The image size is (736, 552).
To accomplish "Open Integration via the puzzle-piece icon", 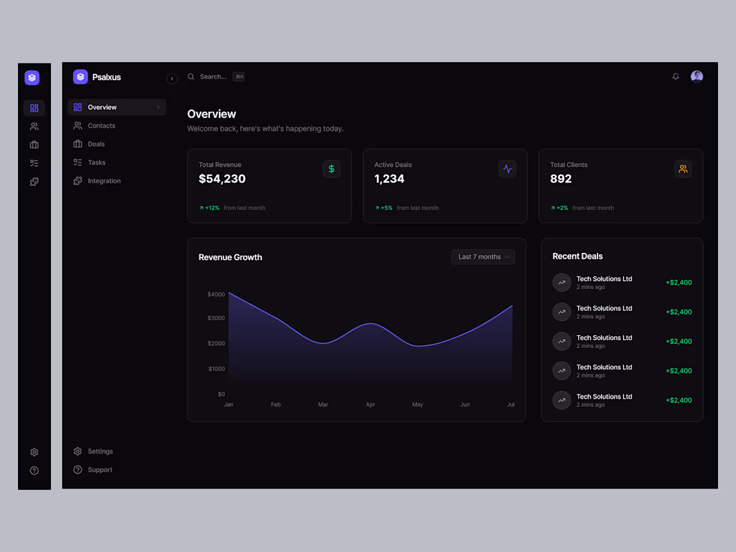I will [34, 181].
